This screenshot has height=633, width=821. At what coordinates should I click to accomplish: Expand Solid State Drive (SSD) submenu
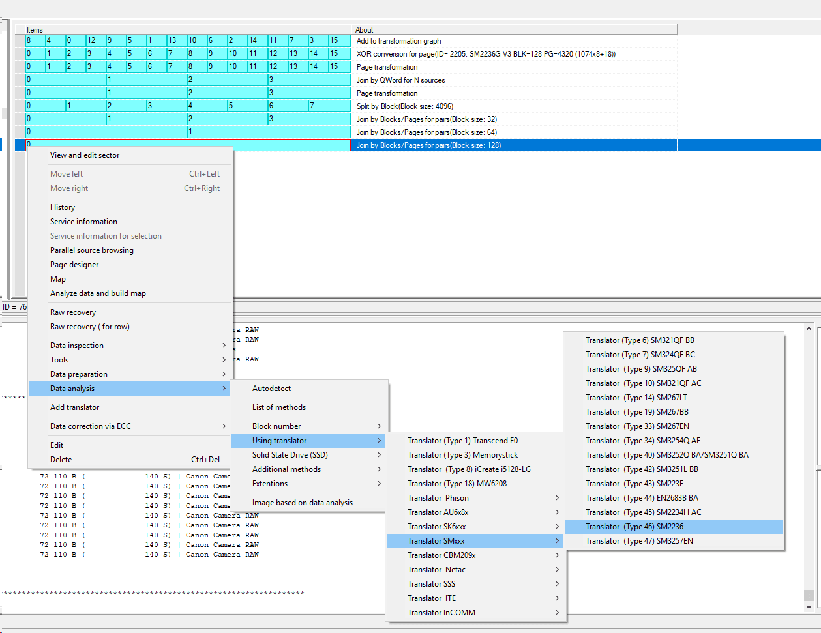[309, 455]
